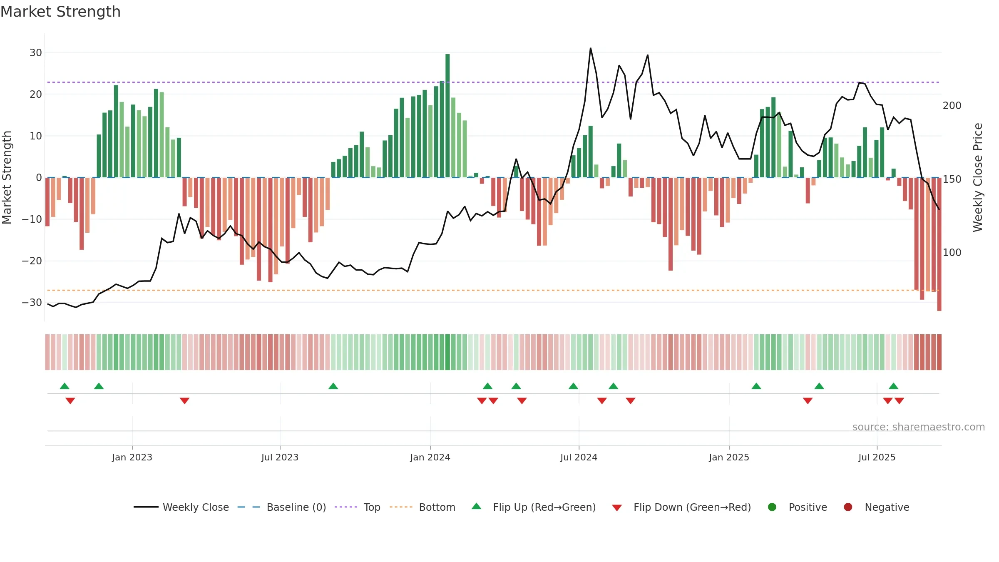999x562 pixels.
Task: Click the −30 tick label on left axis
Action: pos(32,303)
